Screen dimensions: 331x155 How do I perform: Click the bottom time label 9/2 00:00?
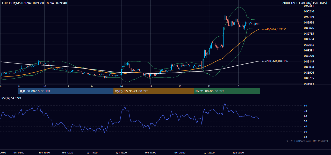pos(238,153)
